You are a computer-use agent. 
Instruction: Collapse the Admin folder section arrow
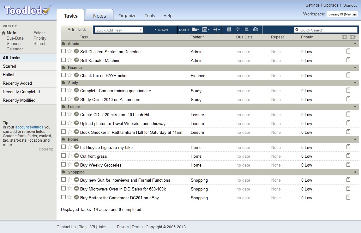coord(355,44)
